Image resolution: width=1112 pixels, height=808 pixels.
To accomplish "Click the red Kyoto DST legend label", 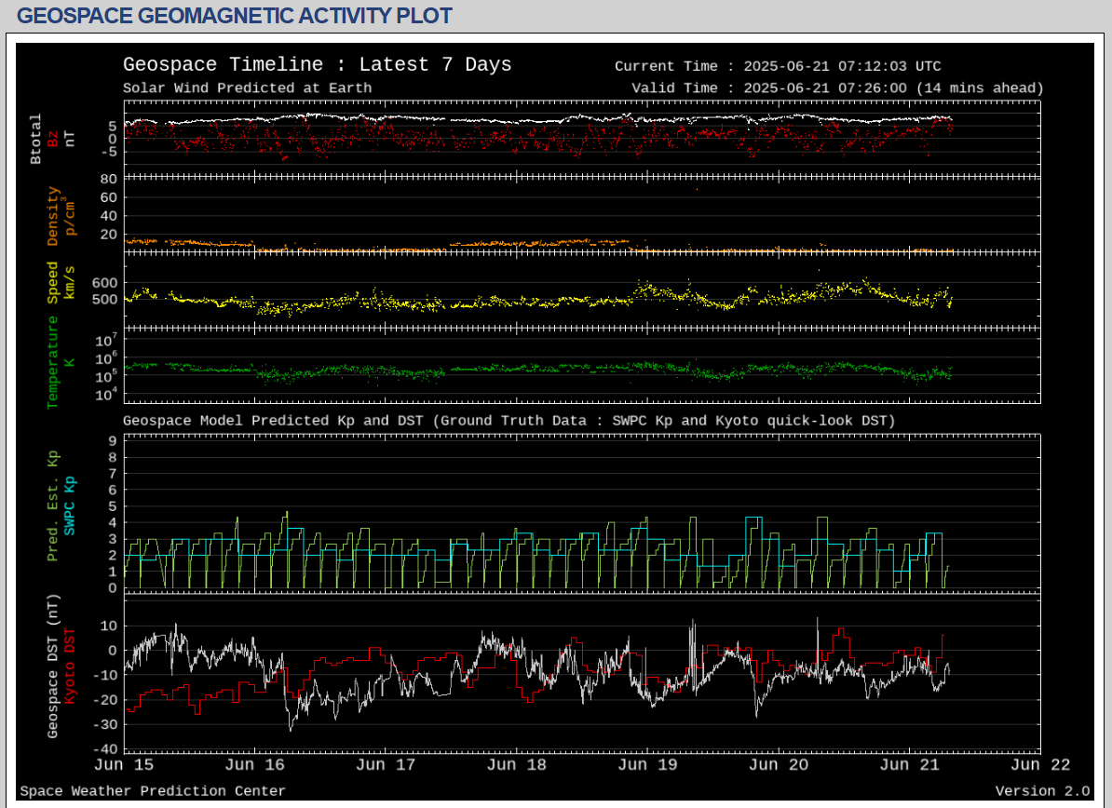I will 70,667.
